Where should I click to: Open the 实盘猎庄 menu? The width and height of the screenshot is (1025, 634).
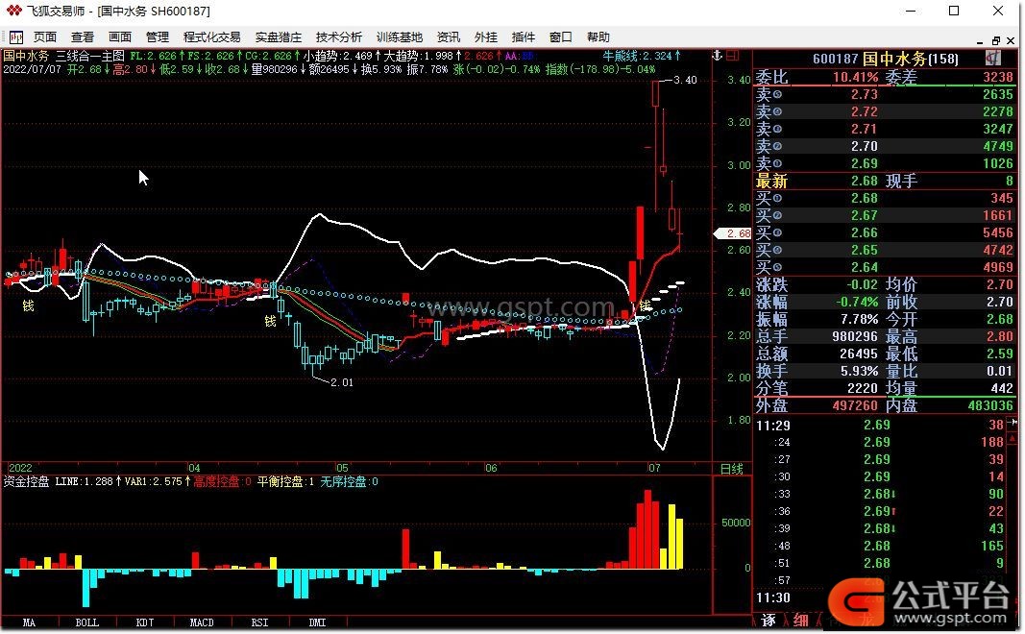[279, 37]
